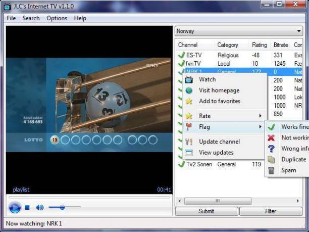Click the blue question mark icon for Wrong info
The width and height of the screenshot is (309, 232).
tap(271, 149)
